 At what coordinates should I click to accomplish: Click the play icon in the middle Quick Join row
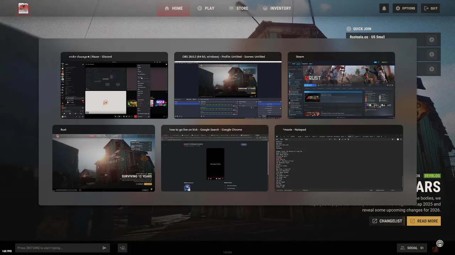432,54
